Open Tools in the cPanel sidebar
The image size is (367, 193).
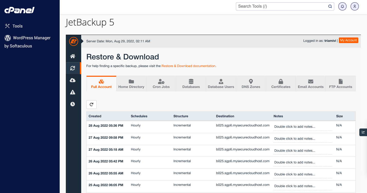[14, 26]
